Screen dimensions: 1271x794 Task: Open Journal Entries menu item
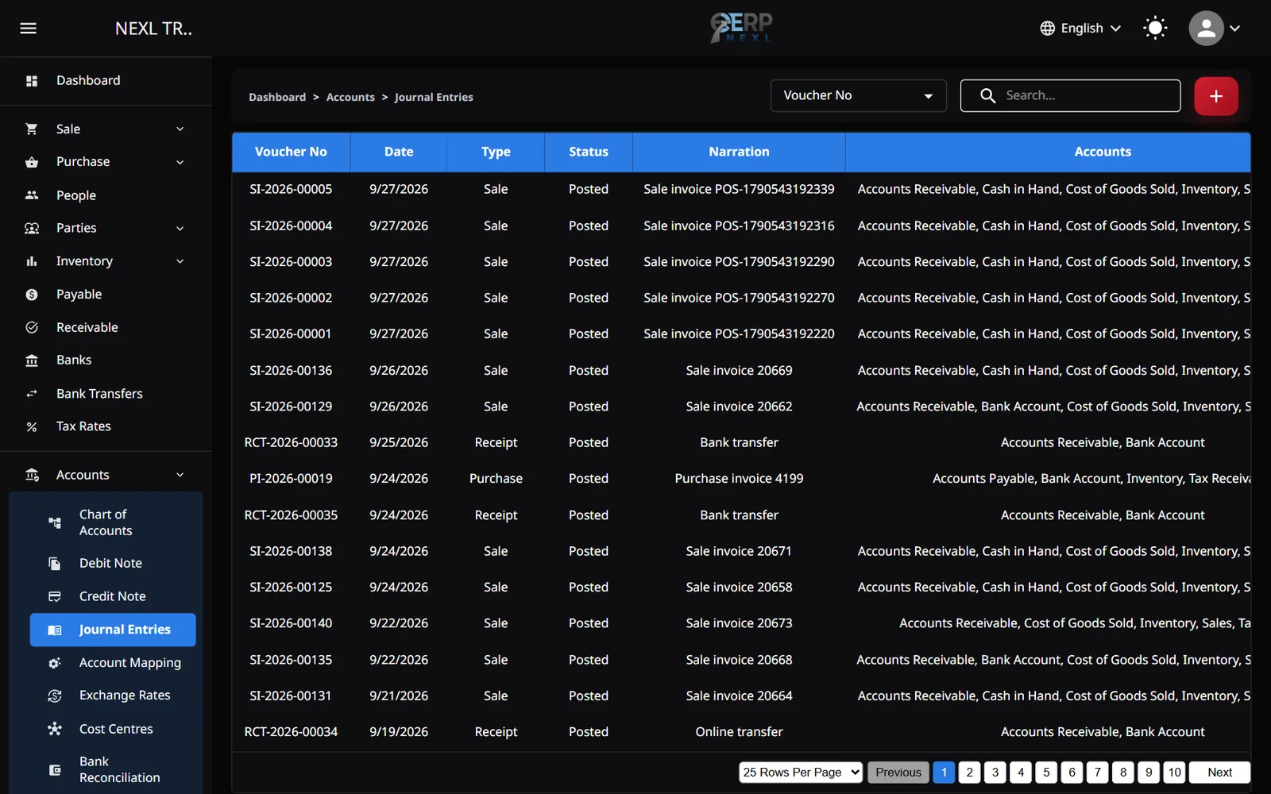(x=113, y=630)
